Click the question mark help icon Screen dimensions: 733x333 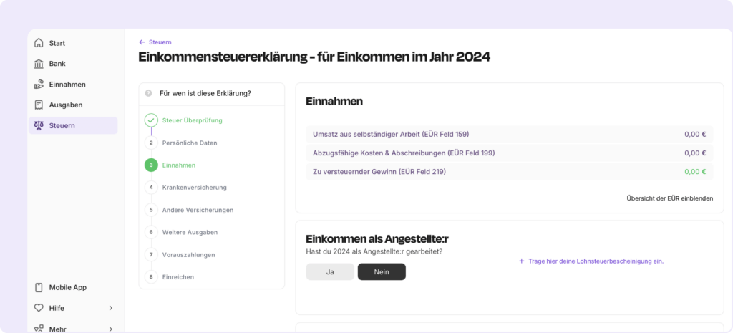click(148, 93)
